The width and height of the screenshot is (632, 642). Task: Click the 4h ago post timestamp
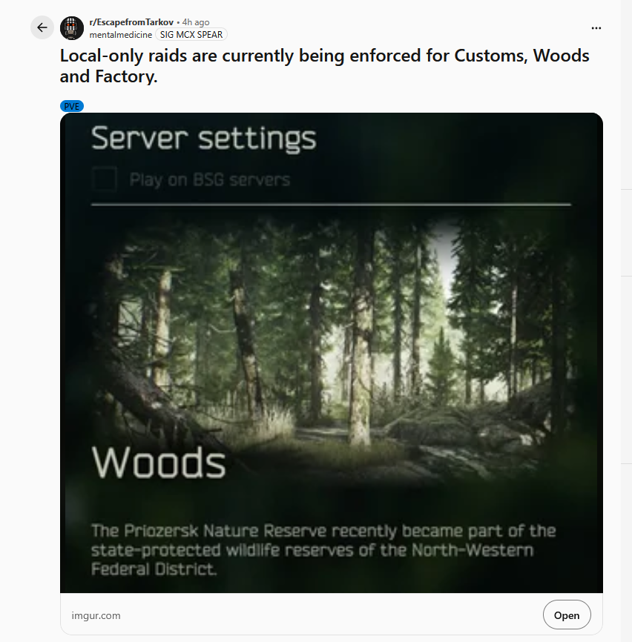(196, 22)
